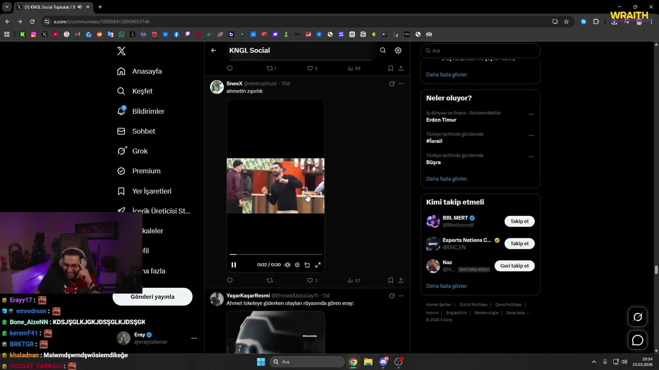Image resolution: width=659 pixels, height=370 pixels.
Task: Seek on the video progress bar
Action: [275, 254]
